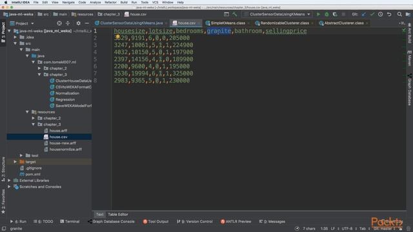Screen dimensions: 413x232
Task: Open the Tool Output window
Action: click(156, 222)
